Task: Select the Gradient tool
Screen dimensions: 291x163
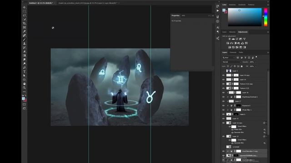Action: pos(24,55)
